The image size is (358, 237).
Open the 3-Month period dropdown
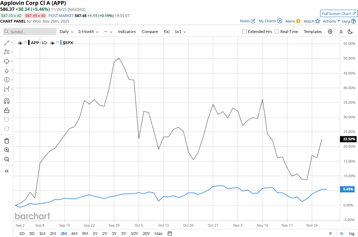(88, 32)
